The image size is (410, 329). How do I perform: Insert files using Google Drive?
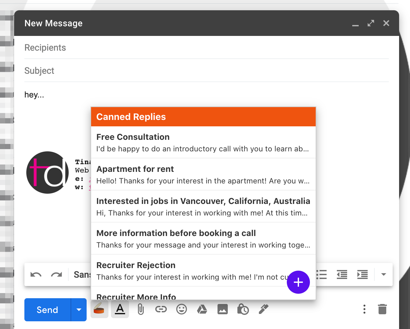[x=202, y=309]
